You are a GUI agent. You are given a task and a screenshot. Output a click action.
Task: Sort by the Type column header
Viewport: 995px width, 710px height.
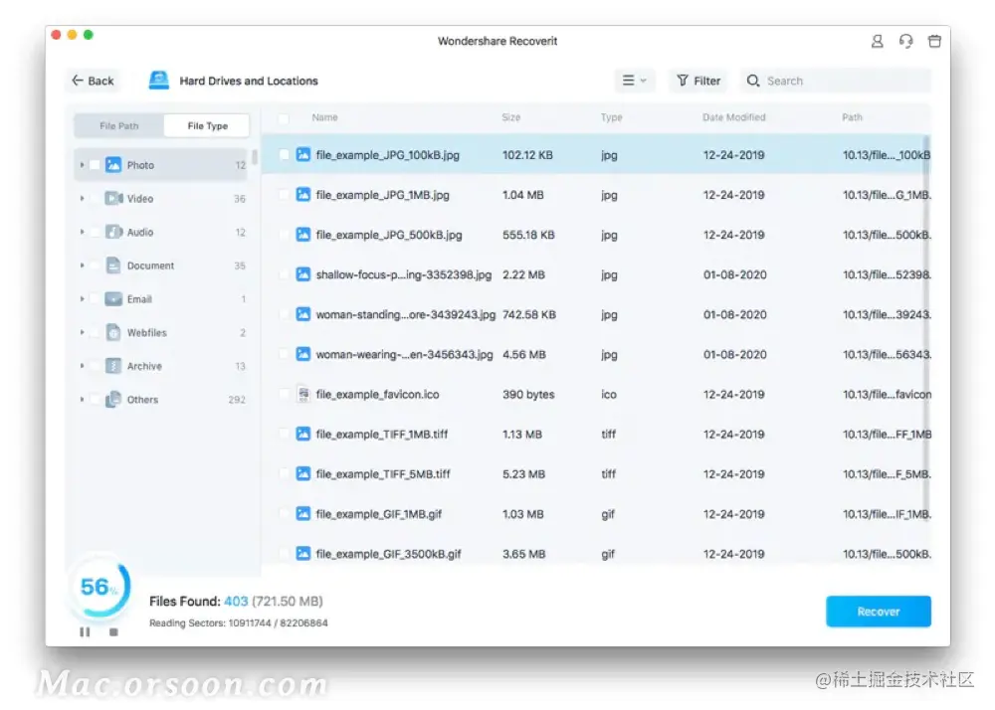(611, 117)
